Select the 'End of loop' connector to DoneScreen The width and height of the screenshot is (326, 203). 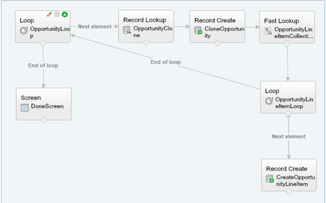pos(43,66)
